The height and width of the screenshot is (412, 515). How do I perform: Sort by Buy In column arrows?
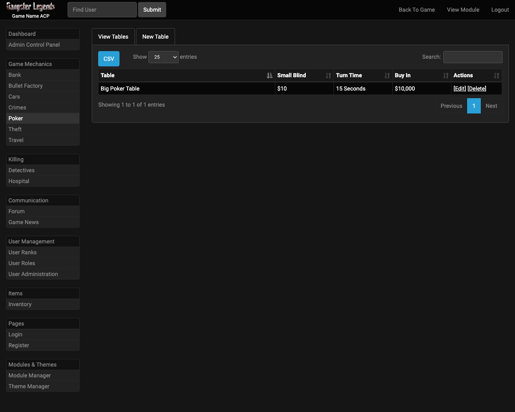pyautogui.click(x=446, y=76)
